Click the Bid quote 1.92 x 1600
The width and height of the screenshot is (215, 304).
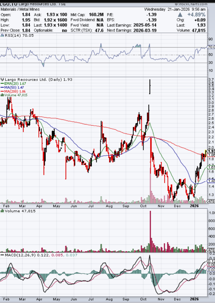[55, 20]
